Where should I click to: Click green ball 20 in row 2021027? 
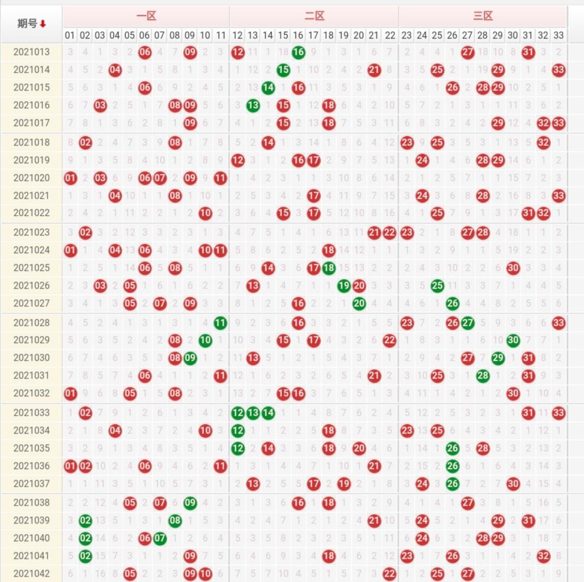point(359,303)
